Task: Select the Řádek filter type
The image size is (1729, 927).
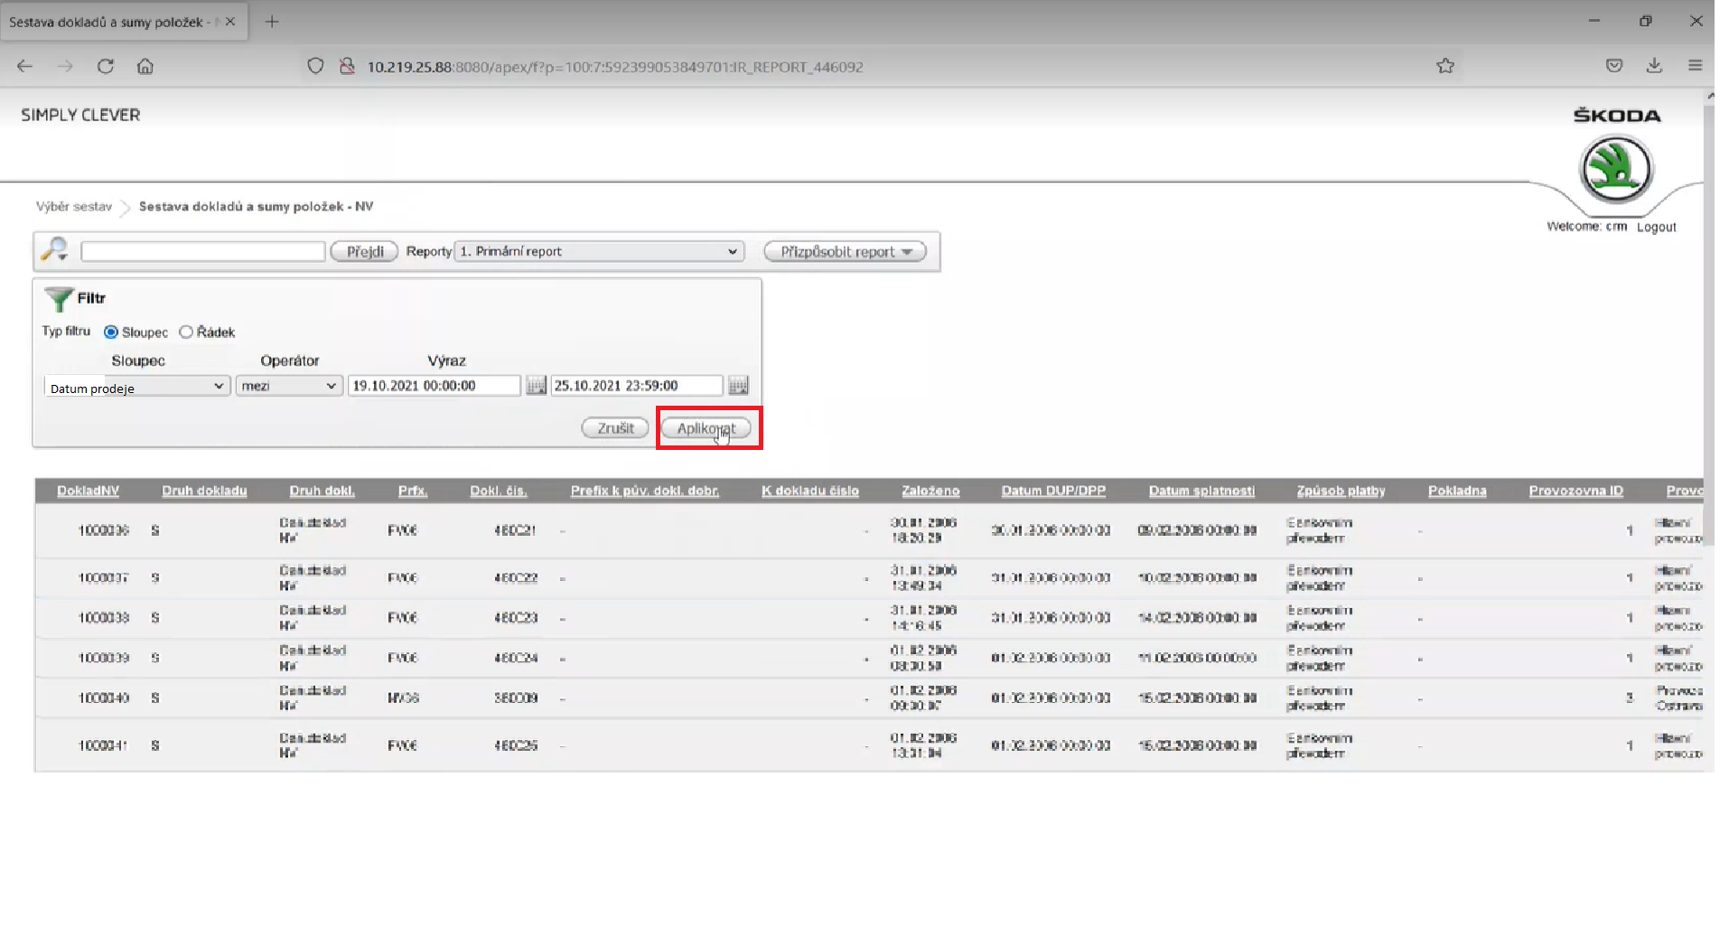Action: 186,332
